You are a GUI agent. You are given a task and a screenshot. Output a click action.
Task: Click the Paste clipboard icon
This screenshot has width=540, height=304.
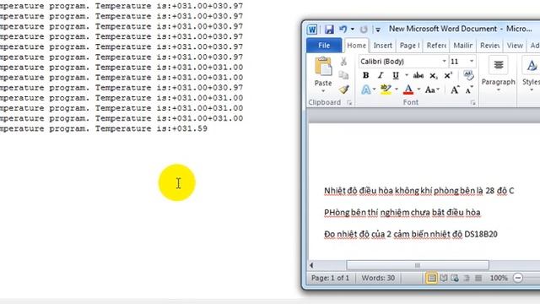[x=323, y=67]
